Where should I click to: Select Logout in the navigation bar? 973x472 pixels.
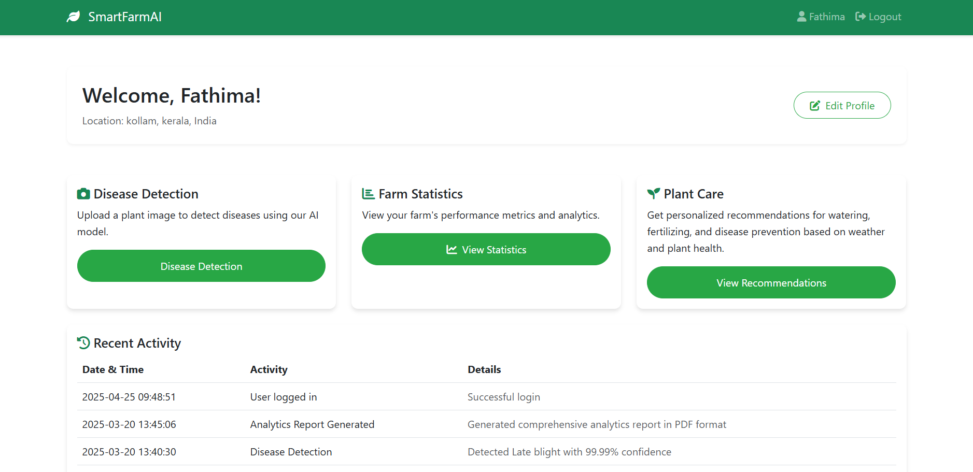[x=884, y=17]
